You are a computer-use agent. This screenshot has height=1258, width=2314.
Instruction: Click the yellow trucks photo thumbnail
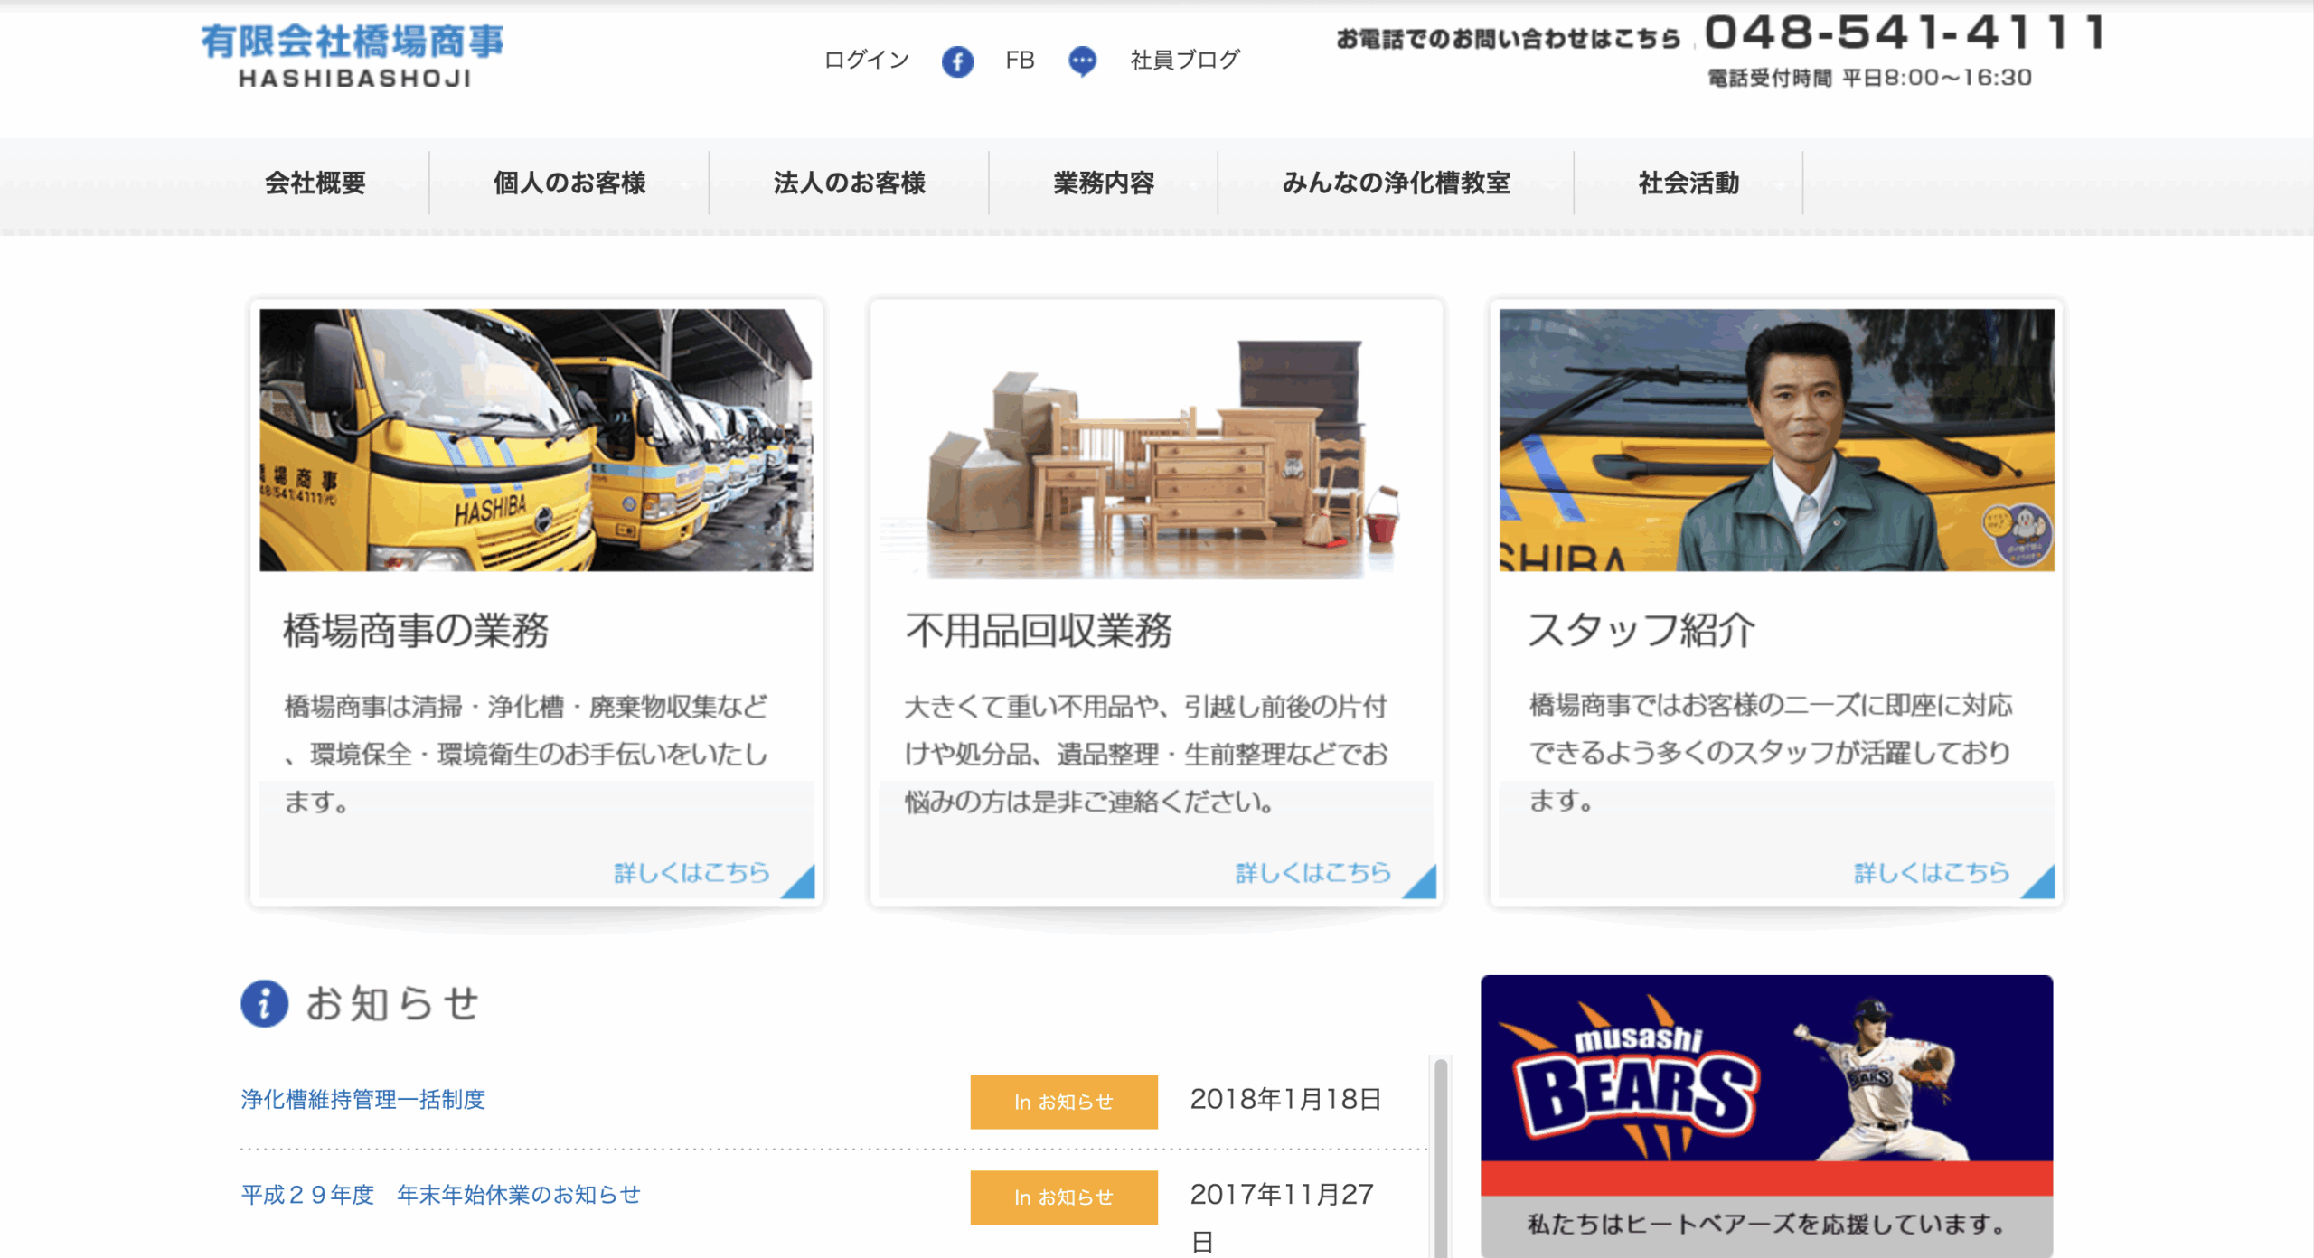[x=536, y=440]
